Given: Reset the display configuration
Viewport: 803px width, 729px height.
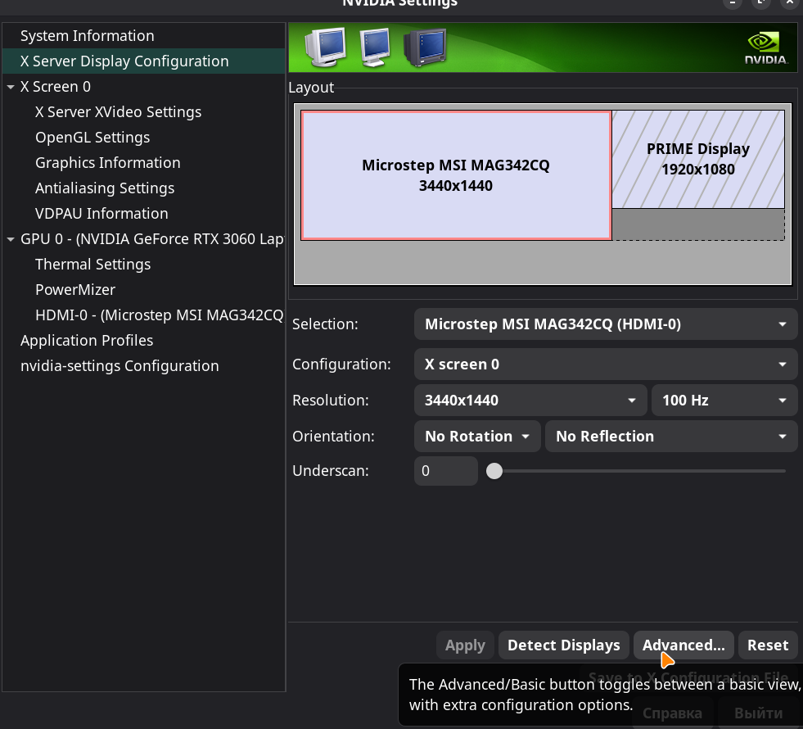Looking at the screenshot, I should (x=768, y=645).
